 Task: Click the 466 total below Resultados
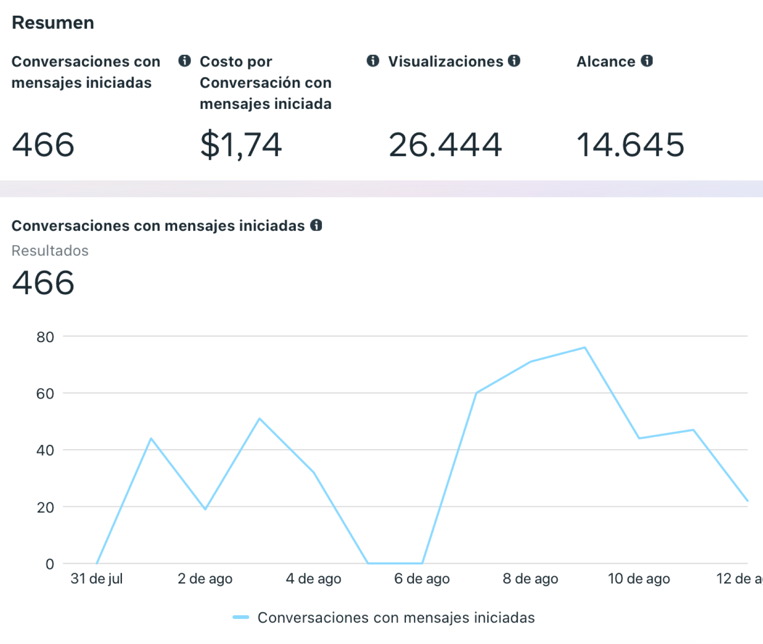43,283
